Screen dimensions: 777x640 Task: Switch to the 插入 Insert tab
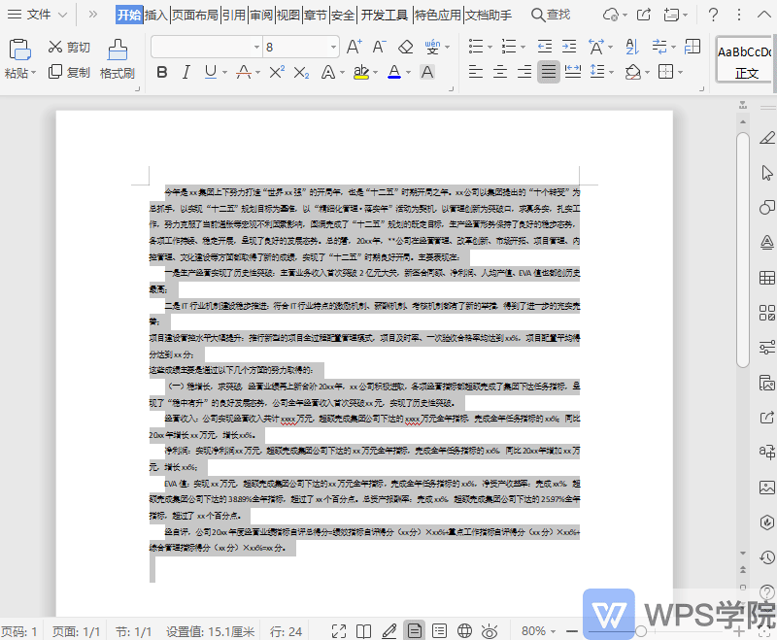point(156,16)
